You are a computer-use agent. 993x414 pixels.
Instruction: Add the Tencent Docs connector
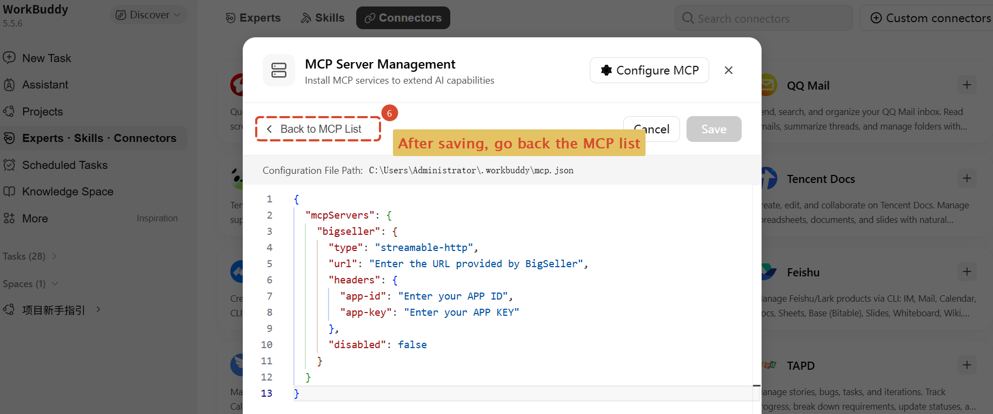click(967, 178)
